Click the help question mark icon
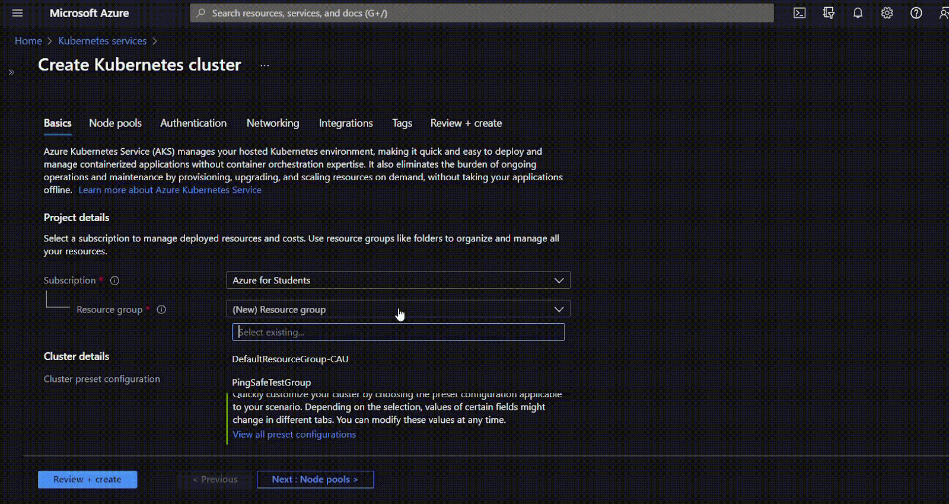The width and height of the screenshot is (949, 504). click(x=916, y=13)
